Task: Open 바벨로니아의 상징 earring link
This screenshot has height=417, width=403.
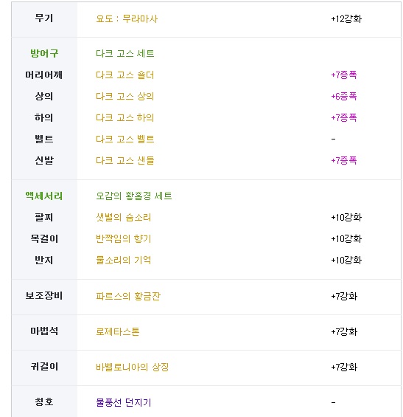Action: pos(132,368)
